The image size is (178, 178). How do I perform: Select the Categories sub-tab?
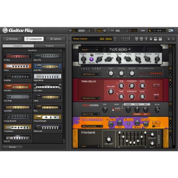pyautogui.click(x=18, y=46)
